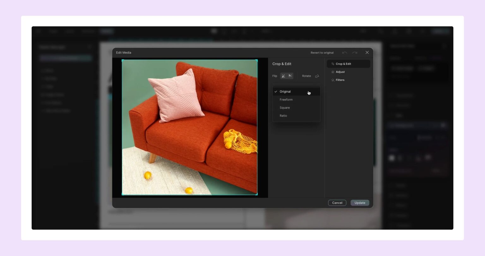Screen dimensions: 485x256
Task: Click the redo arrow in the header
Action: (355, 53)
